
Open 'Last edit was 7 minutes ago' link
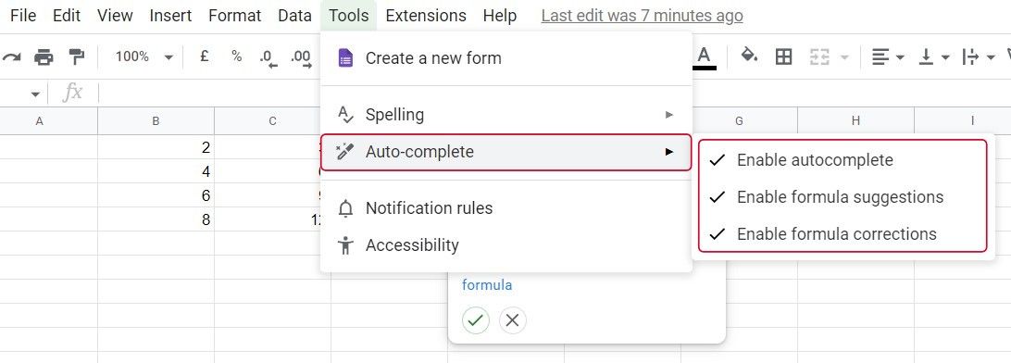642,16
